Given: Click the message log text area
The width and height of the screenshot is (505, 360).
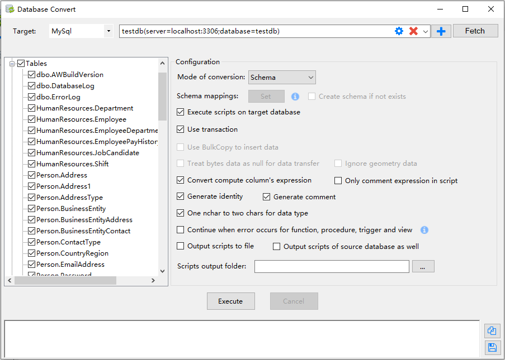Looking at the screenshot, I should [242, 338].
